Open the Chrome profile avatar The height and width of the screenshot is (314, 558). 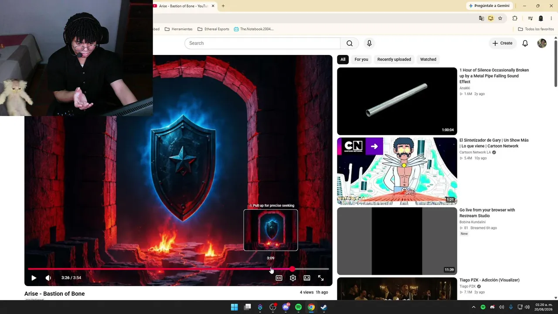tap(541, 18)
